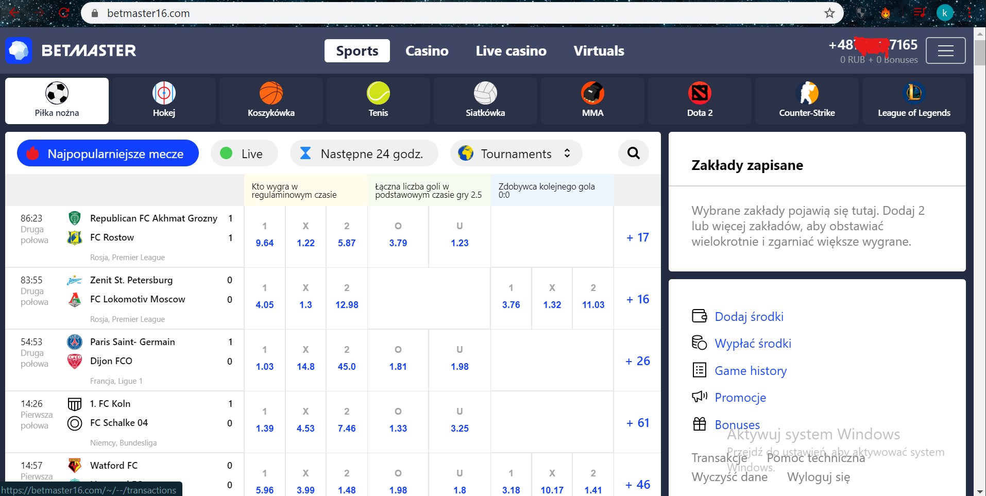Open the Game history link

[x=751, y=370]
